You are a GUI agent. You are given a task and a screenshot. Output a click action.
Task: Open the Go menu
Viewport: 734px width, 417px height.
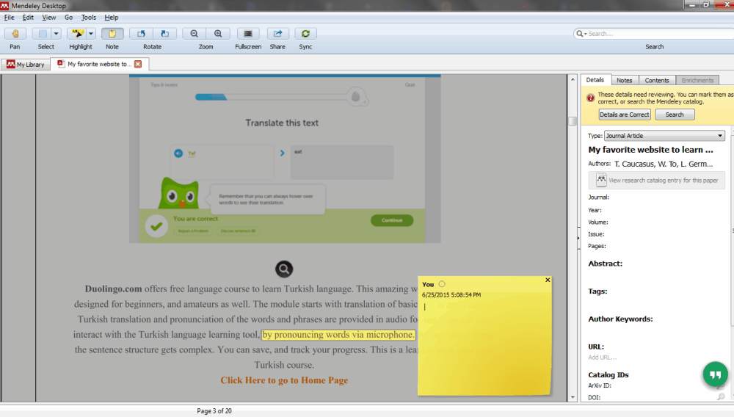click(68, 18)
